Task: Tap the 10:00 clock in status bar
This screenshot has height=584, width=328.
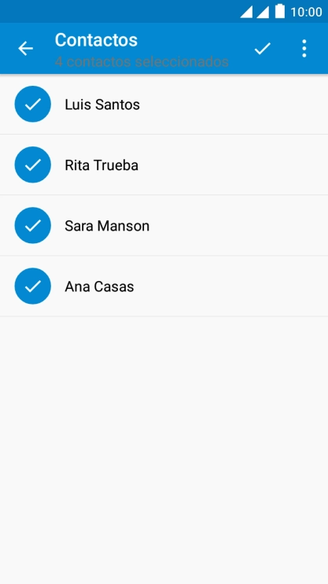Action: 306,12
